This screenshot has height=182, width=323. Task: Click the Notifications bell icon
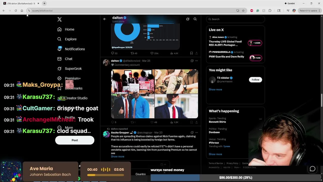59,49
